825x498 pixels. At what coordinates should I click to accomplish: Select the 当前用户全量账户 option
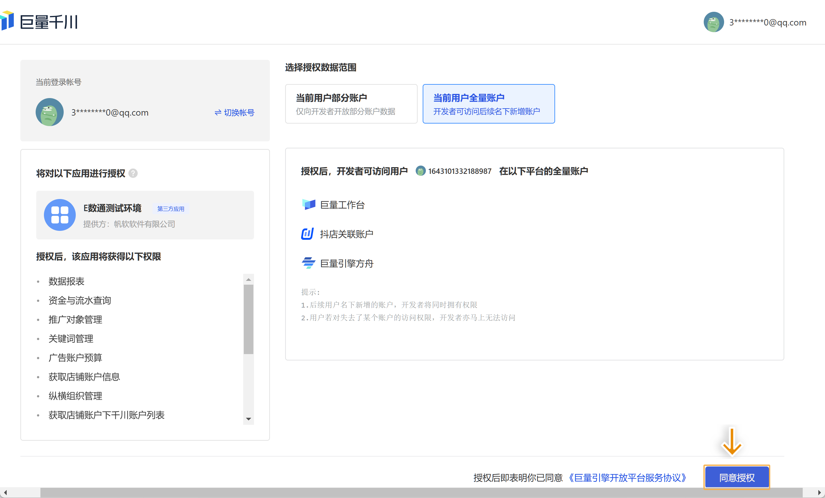pyautogui.click(x=488, y=104)
